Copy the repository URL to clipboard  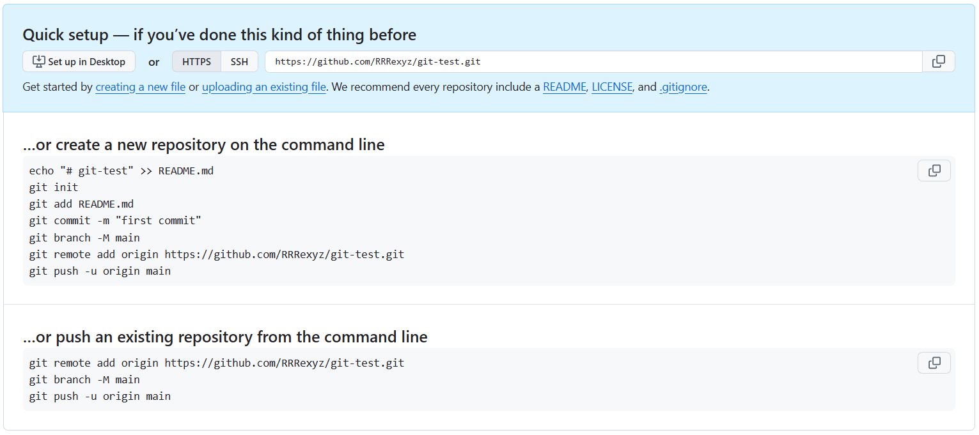coord(938,62)
